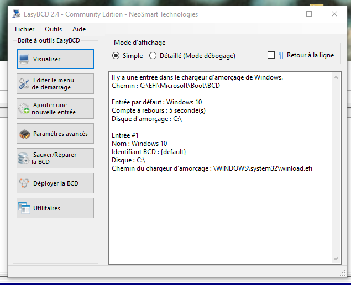Close the EasyBCD window
Screen dimensions: 351x285
pyautogui.click(x=334, y=14)
